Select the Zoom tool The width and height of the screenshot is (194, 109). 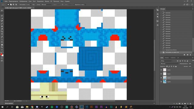tap(2, 47)
